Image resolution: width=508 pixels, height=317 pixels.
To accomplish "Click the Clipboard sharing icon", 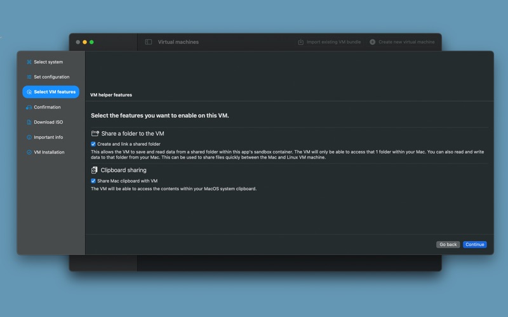I will point(94,170).
